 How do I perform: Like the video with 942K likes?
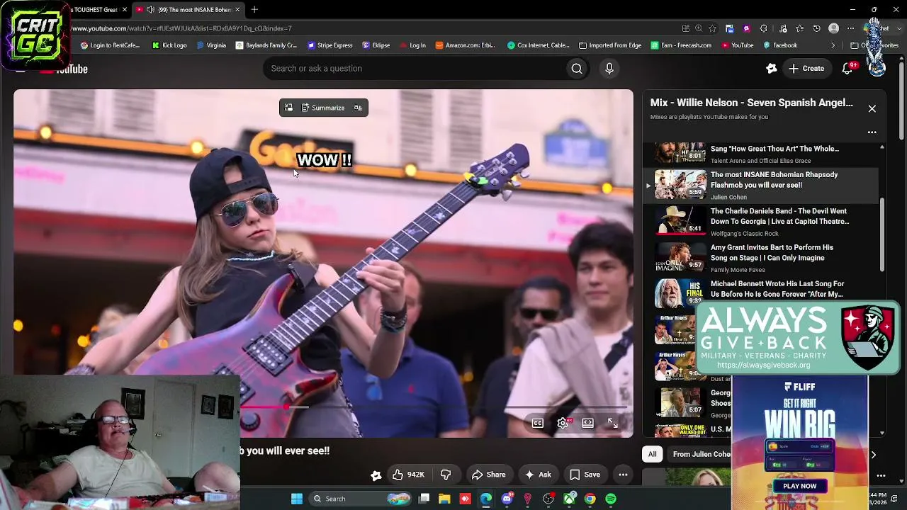(408, 475)
